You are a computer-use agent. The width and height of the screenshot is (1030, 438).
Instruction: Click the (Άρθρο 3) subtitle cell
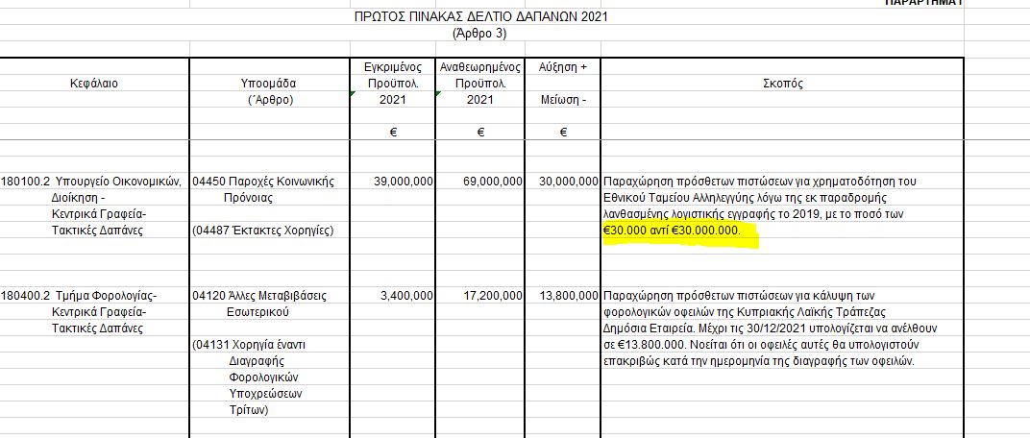tap(479, 34)
